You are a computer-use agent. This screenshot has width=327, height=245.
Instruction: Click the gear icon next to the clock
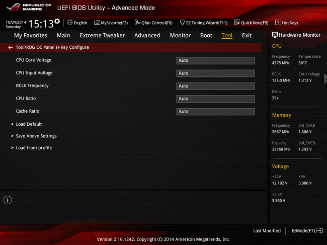pos(57,21)
